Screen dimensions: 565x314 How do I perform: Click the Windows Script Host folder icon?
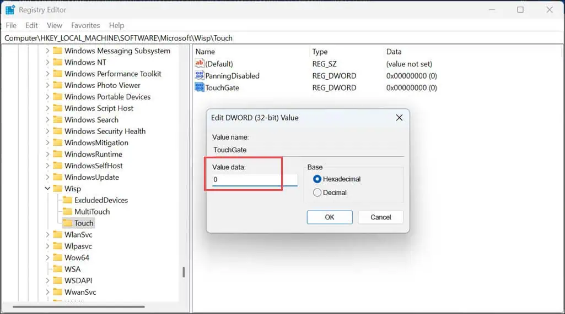[x=57, y=108]
